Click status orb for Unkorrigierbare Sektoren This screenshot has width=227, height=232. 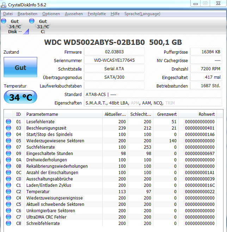click(x=8, y=210)
